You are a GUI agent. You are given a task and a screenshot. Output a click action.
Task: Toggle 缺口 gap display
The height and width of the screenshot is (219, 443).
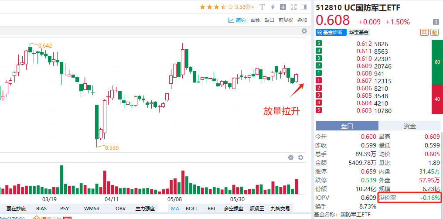269,20
